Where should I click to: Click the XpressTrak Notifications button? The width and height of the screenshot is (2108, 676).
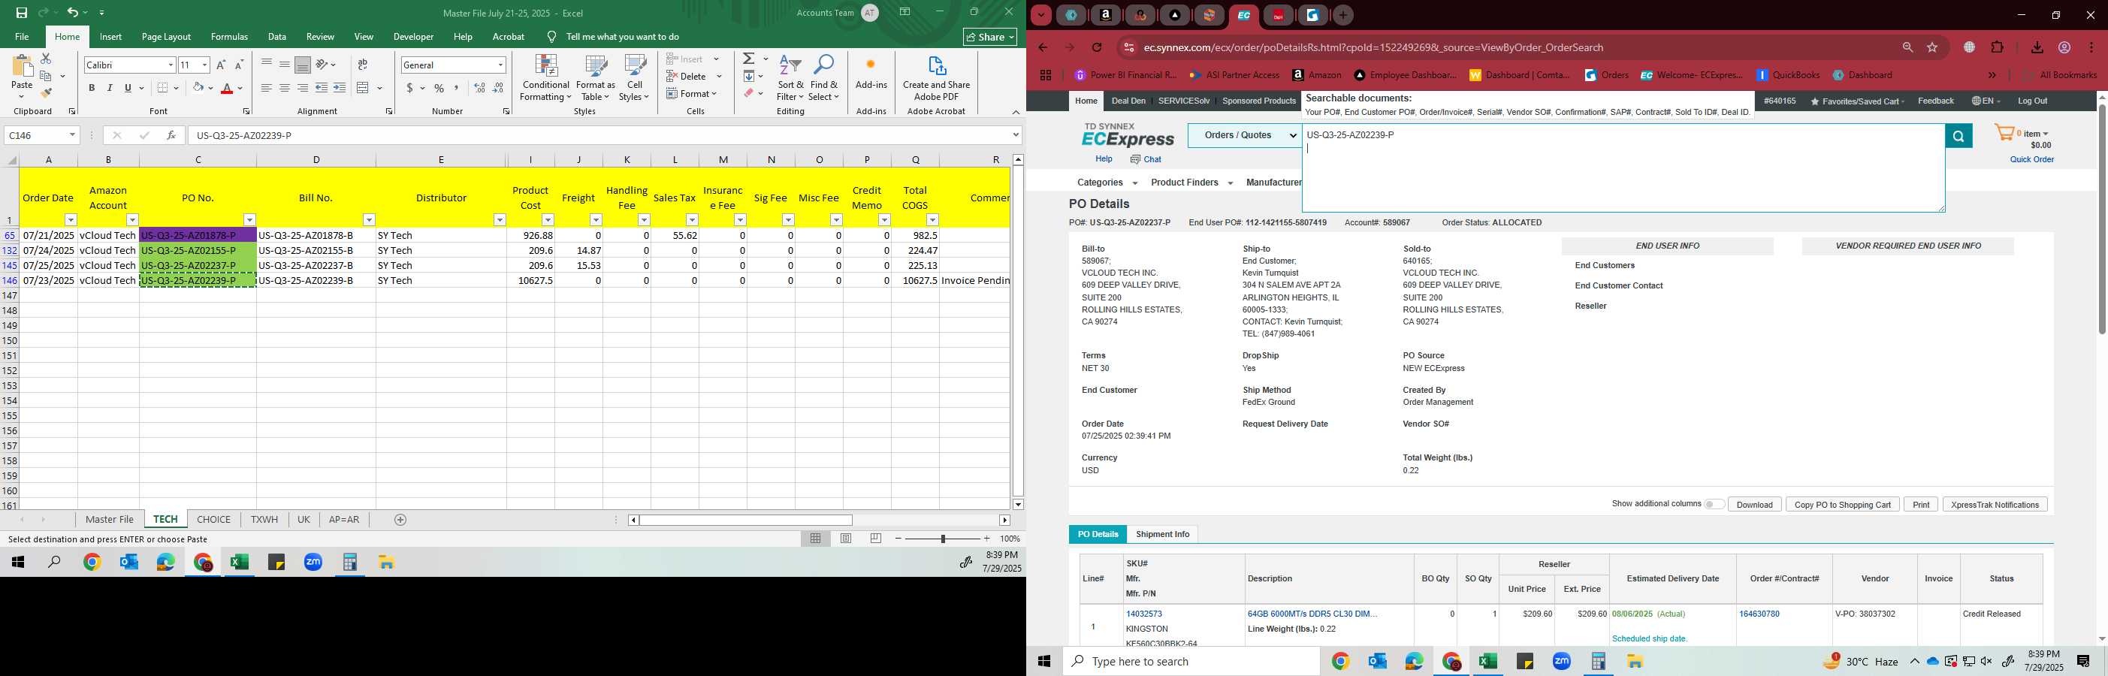(x=1995, y=505)
